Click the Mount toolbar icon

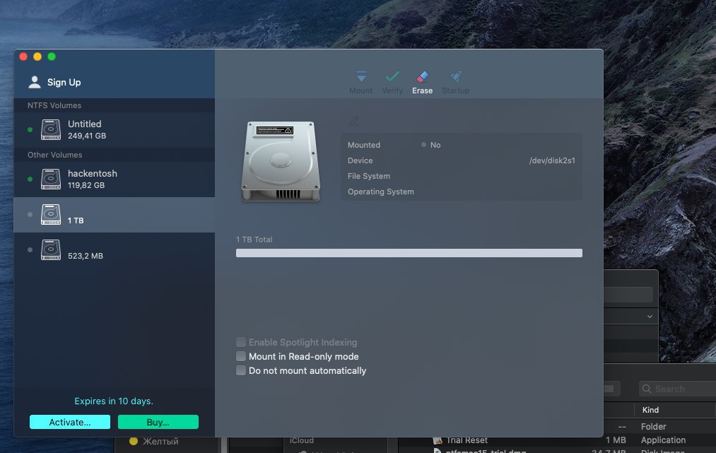pyautogui.click(x=361, y=76)
